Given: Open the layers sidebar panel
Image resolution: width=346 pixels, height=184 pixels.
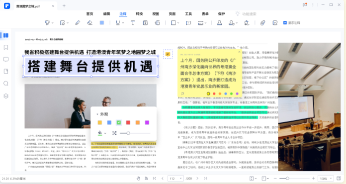Looking at the screenshot, I should (6, 96).
